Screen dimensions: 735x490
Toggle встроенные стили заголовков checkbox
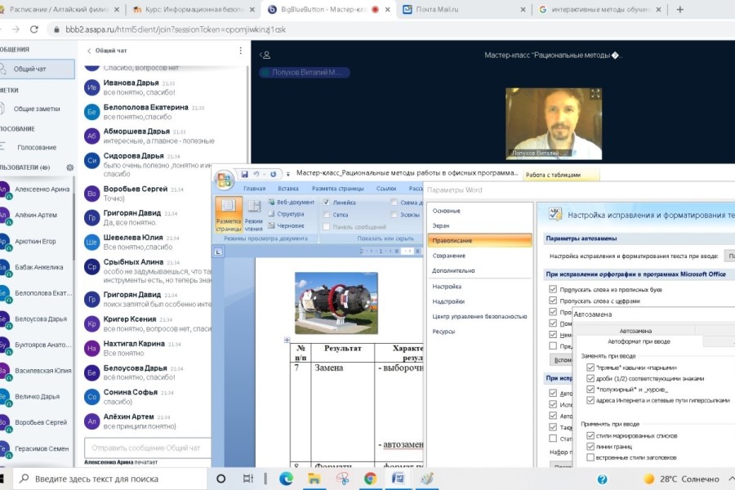click(x=590, y=457)
